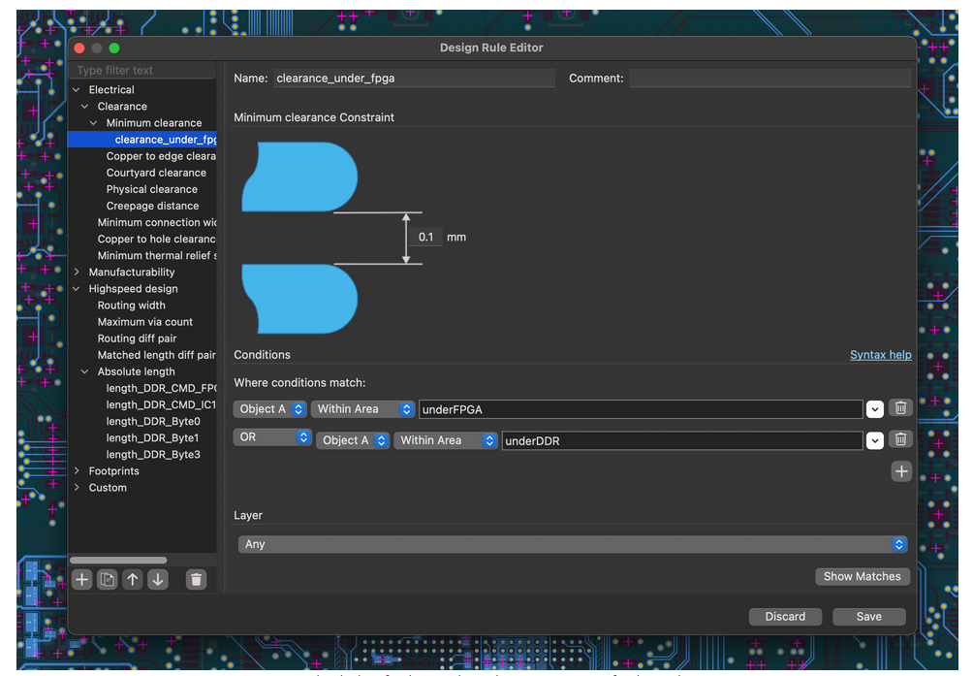
Task: Move selected rule down with arrow icon
Action: (x=158, y=580)
